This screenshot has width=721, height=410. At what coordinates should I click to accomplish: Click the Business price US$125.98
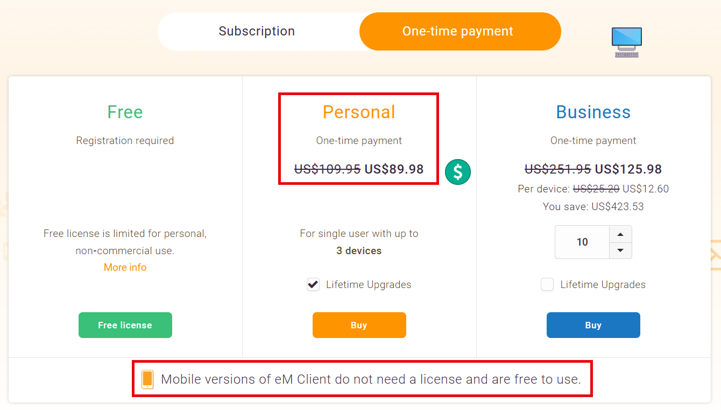coord(628,169)
